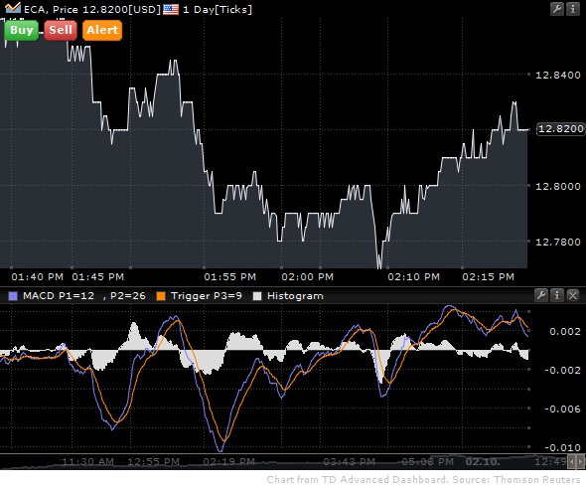The width and height of the screenshot is (586, 490).
Task: Click the 12.8200 current price label
Action: 560,129
